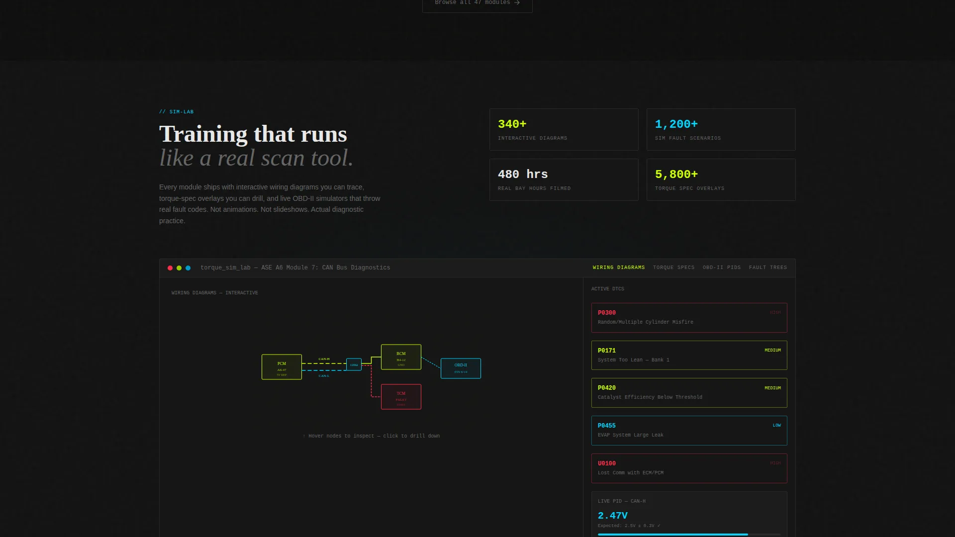Click the green window dot

[179, 268]
